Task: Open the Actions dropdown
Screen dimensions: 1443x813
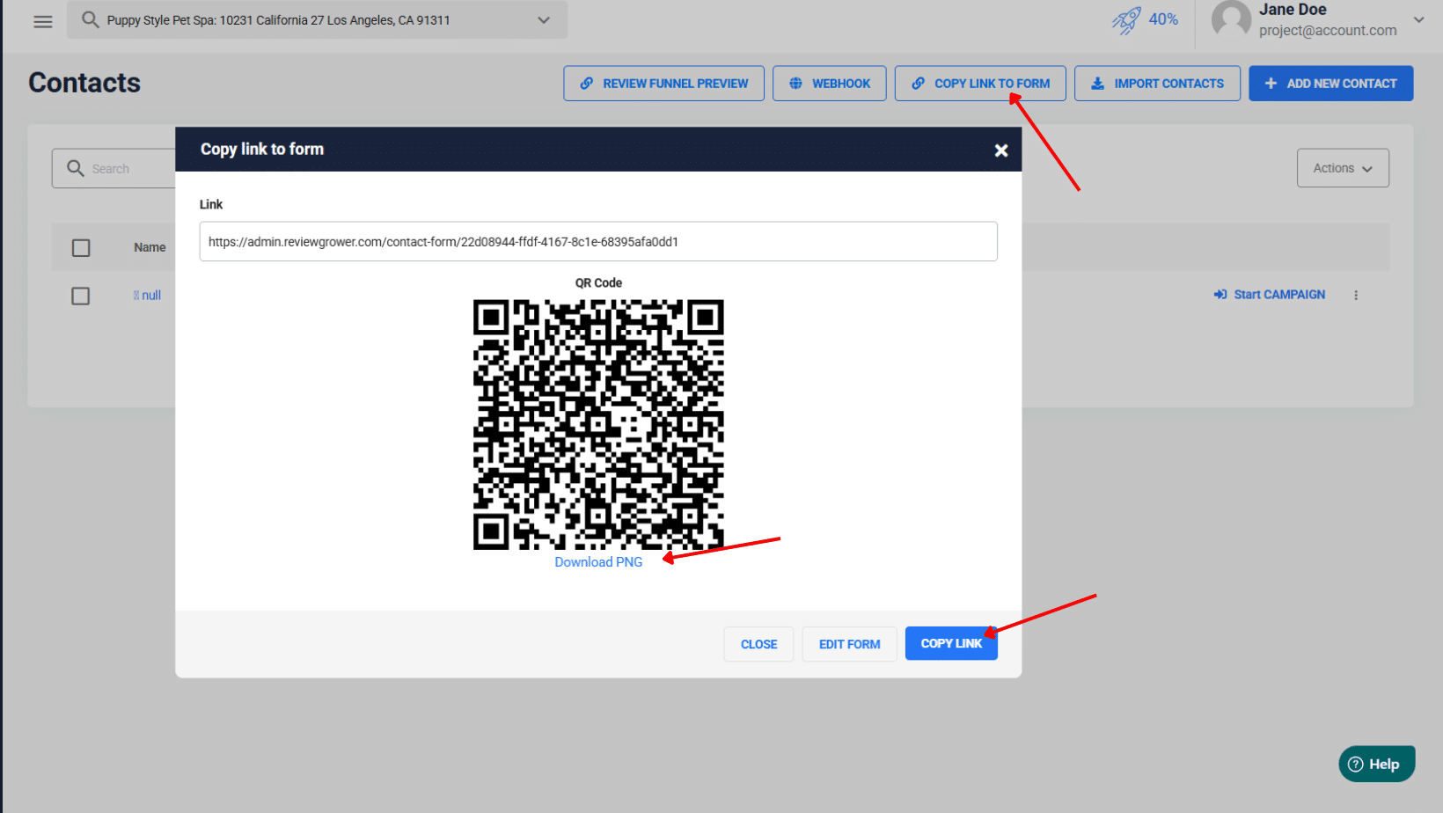Action: coord(1343,168)
